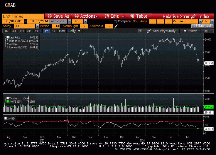
Task: Click the Volume text field
Action: pyautogui.click(x=185, y=21)
